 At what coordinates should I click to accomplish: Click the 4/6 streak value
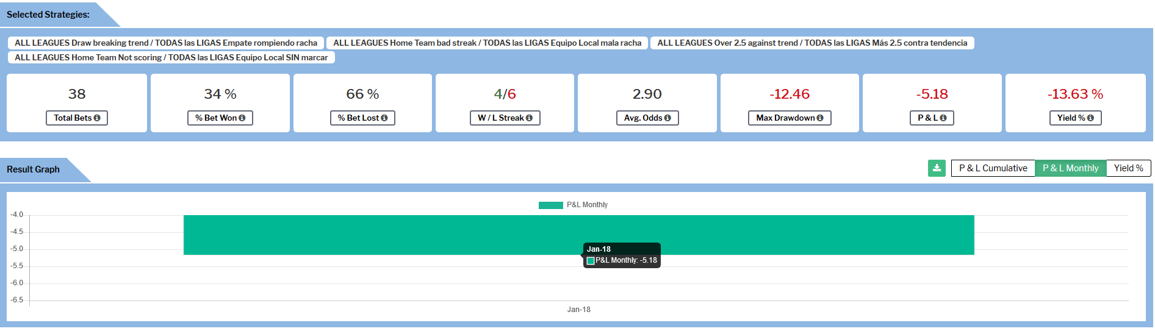point(505,94)
